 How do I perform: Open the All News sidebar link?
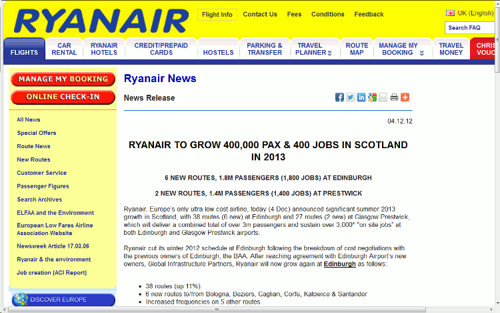pos(29,119)
